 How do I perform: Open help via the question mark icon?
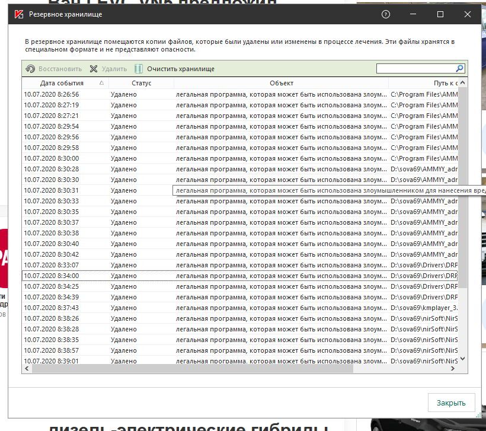[x=386, y=14]
